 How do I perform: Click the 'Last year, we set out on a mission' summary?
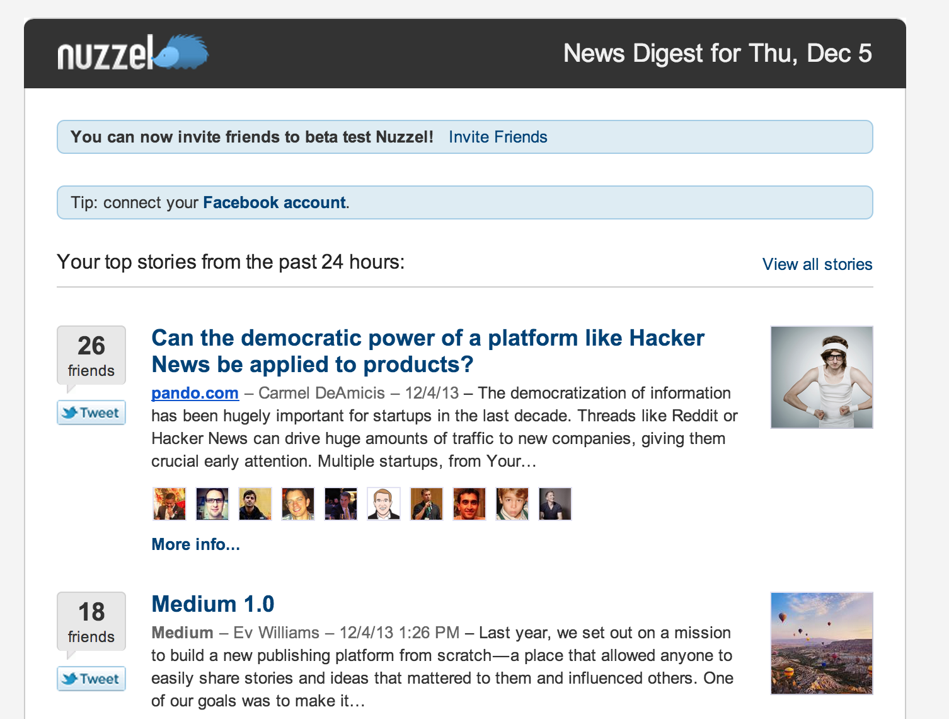click(605, 633)
